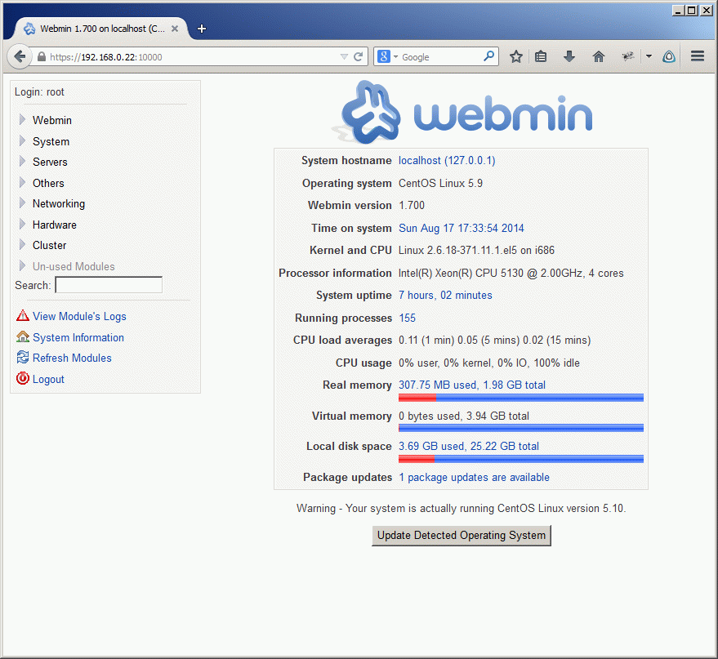Click the virtual memory usage bar
The height and width of the screenshot is (659, 718).
pos(520,428)
